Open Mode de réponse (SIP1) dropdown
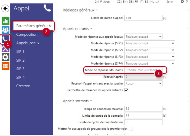 pos(150,43)
